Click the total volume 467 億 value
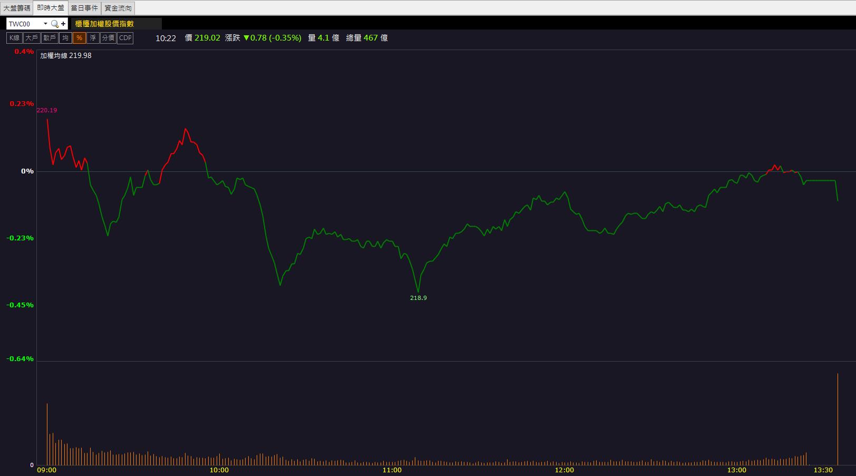The height and width of the screenshot is (476, 856). [x=376, y=38]
